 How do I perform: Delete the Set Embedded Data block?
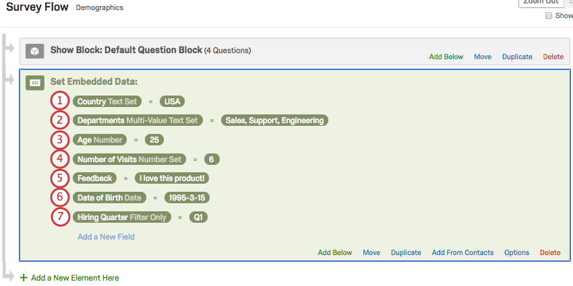[x=550, y=253]
